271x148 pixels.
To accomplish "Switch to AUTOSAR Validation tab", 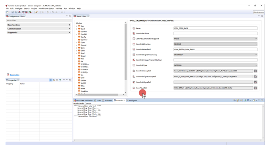I will [83, 101].
